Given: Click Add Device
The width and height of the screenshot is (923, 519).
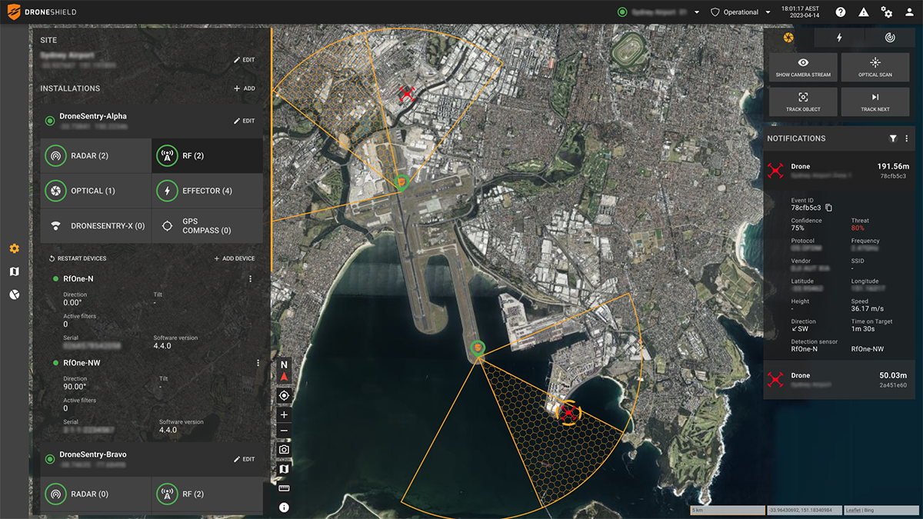Looking at the screenshot, I should pyautogui.click(x=234, y=258).
